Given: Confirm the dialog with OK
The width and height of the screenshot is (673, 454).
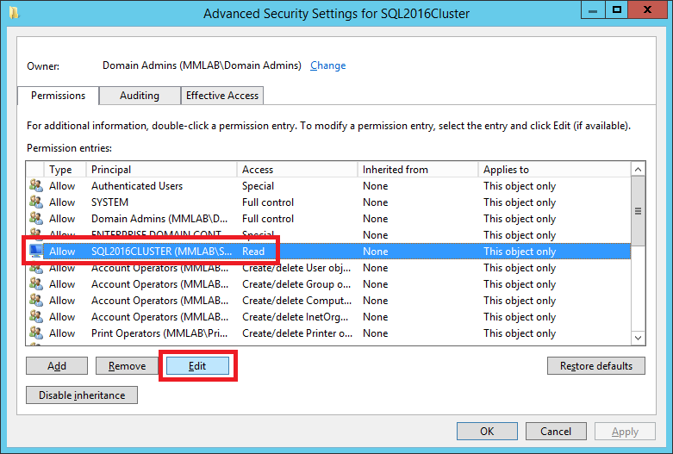Looking at the screenshot, I should coord(487,432).
